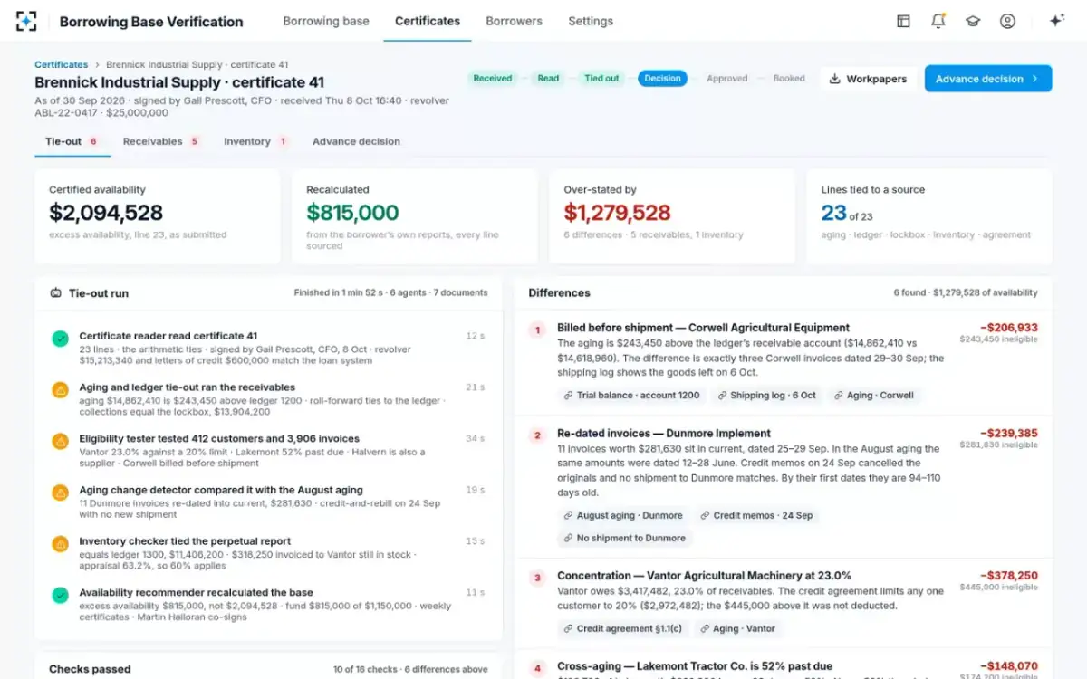The height and width of the screenshot is (679, 1087).
Task: Switch to Borrowing base tab
Action: (326, 21)
